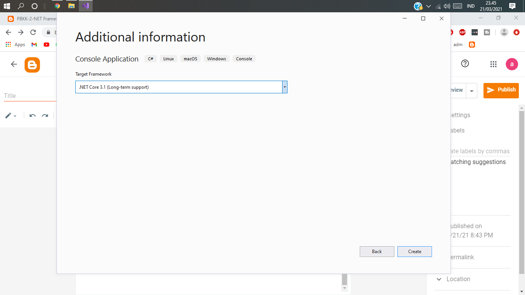Open the pink account avatar
Viewport: 525px width, 295px height.
point(512,64)
